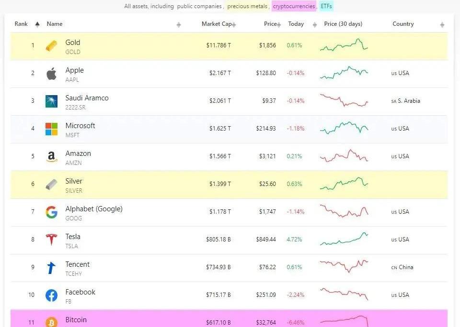Open the Tesla company name link
The width and height of the screenshot is (460, 327).
[73, 237]
